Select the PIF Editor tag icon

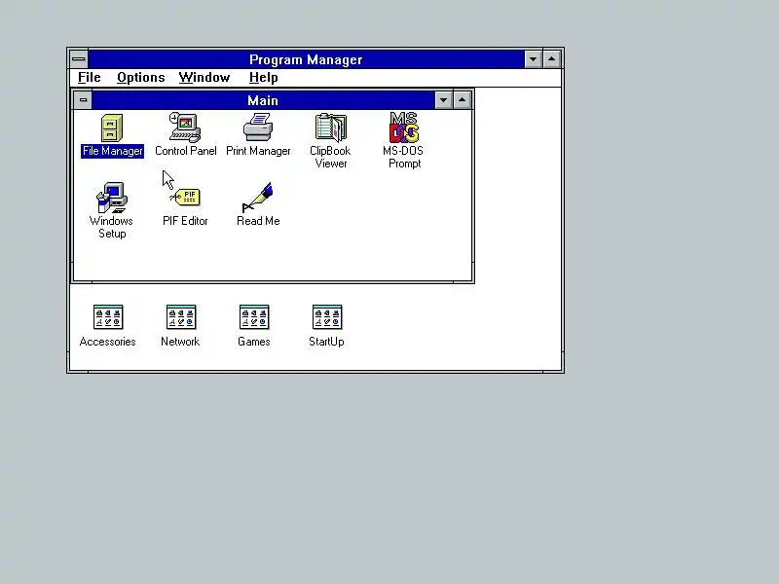tap(185, 198)
